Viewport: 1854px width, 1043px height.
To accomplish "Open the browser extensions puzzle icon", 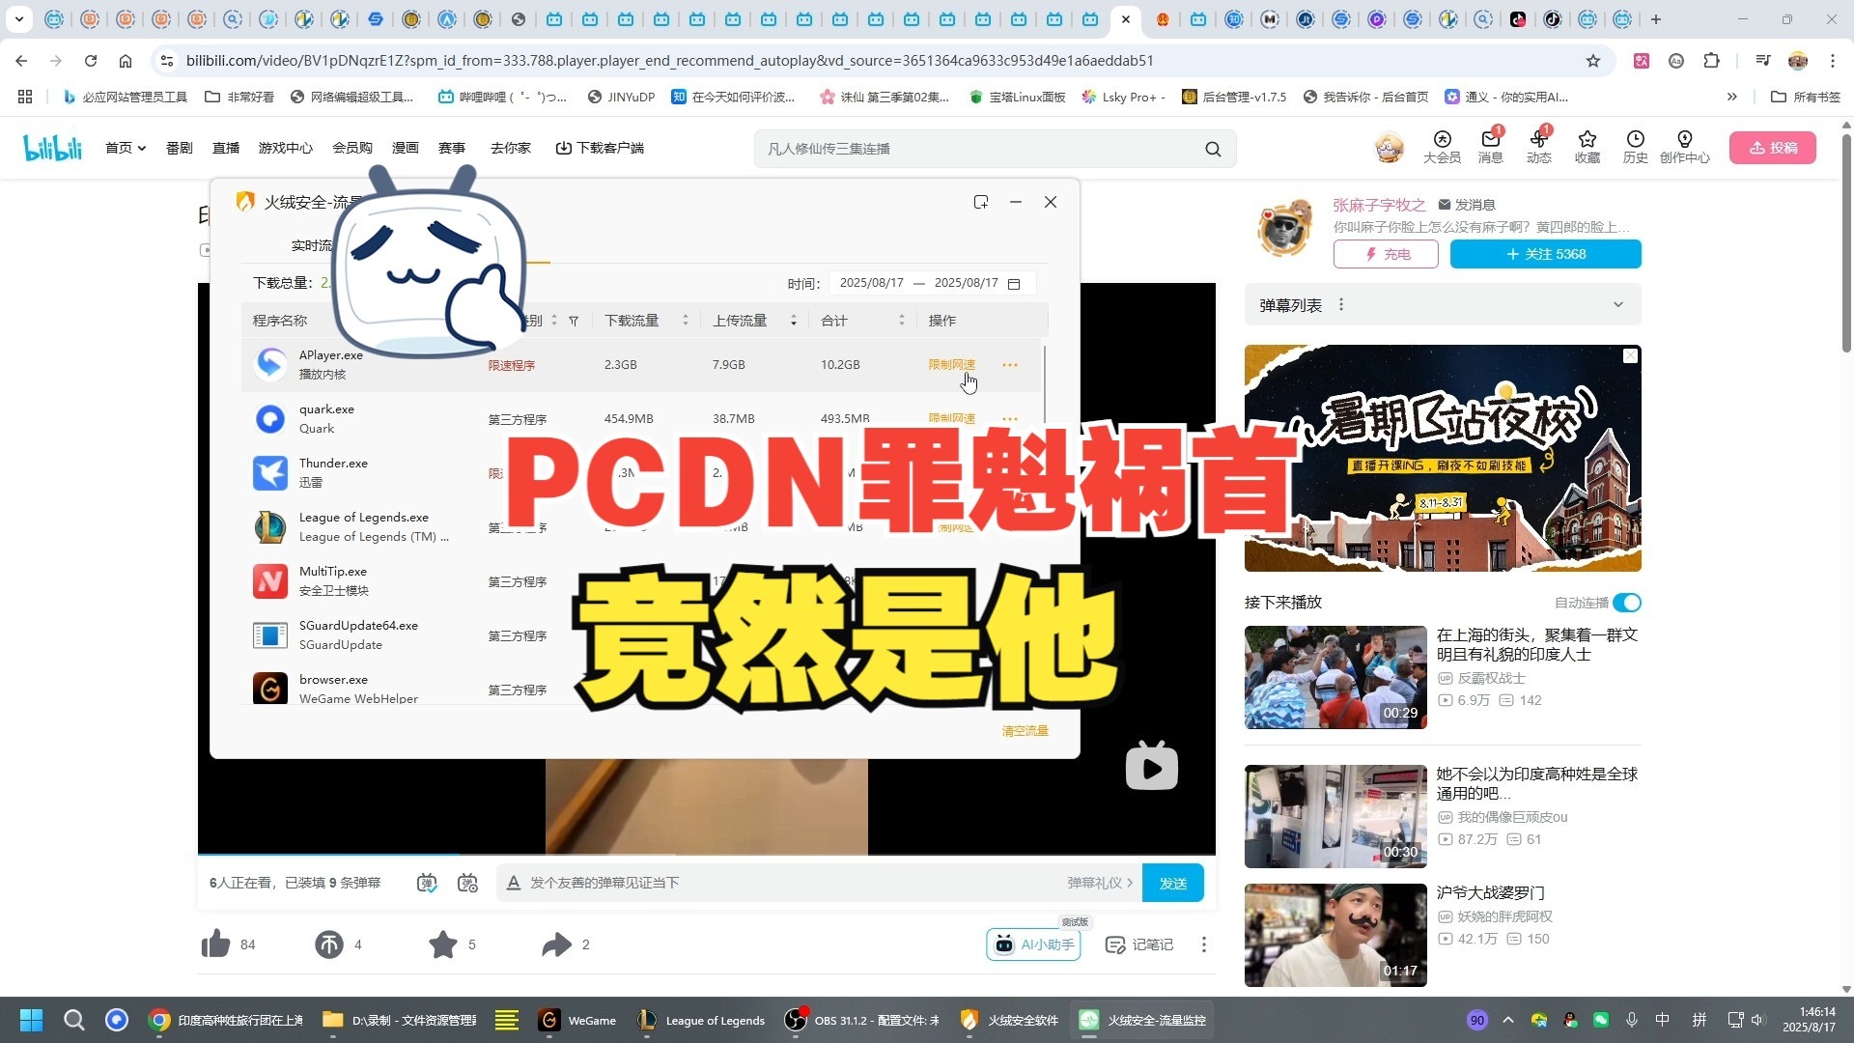I will (1711, 61).
